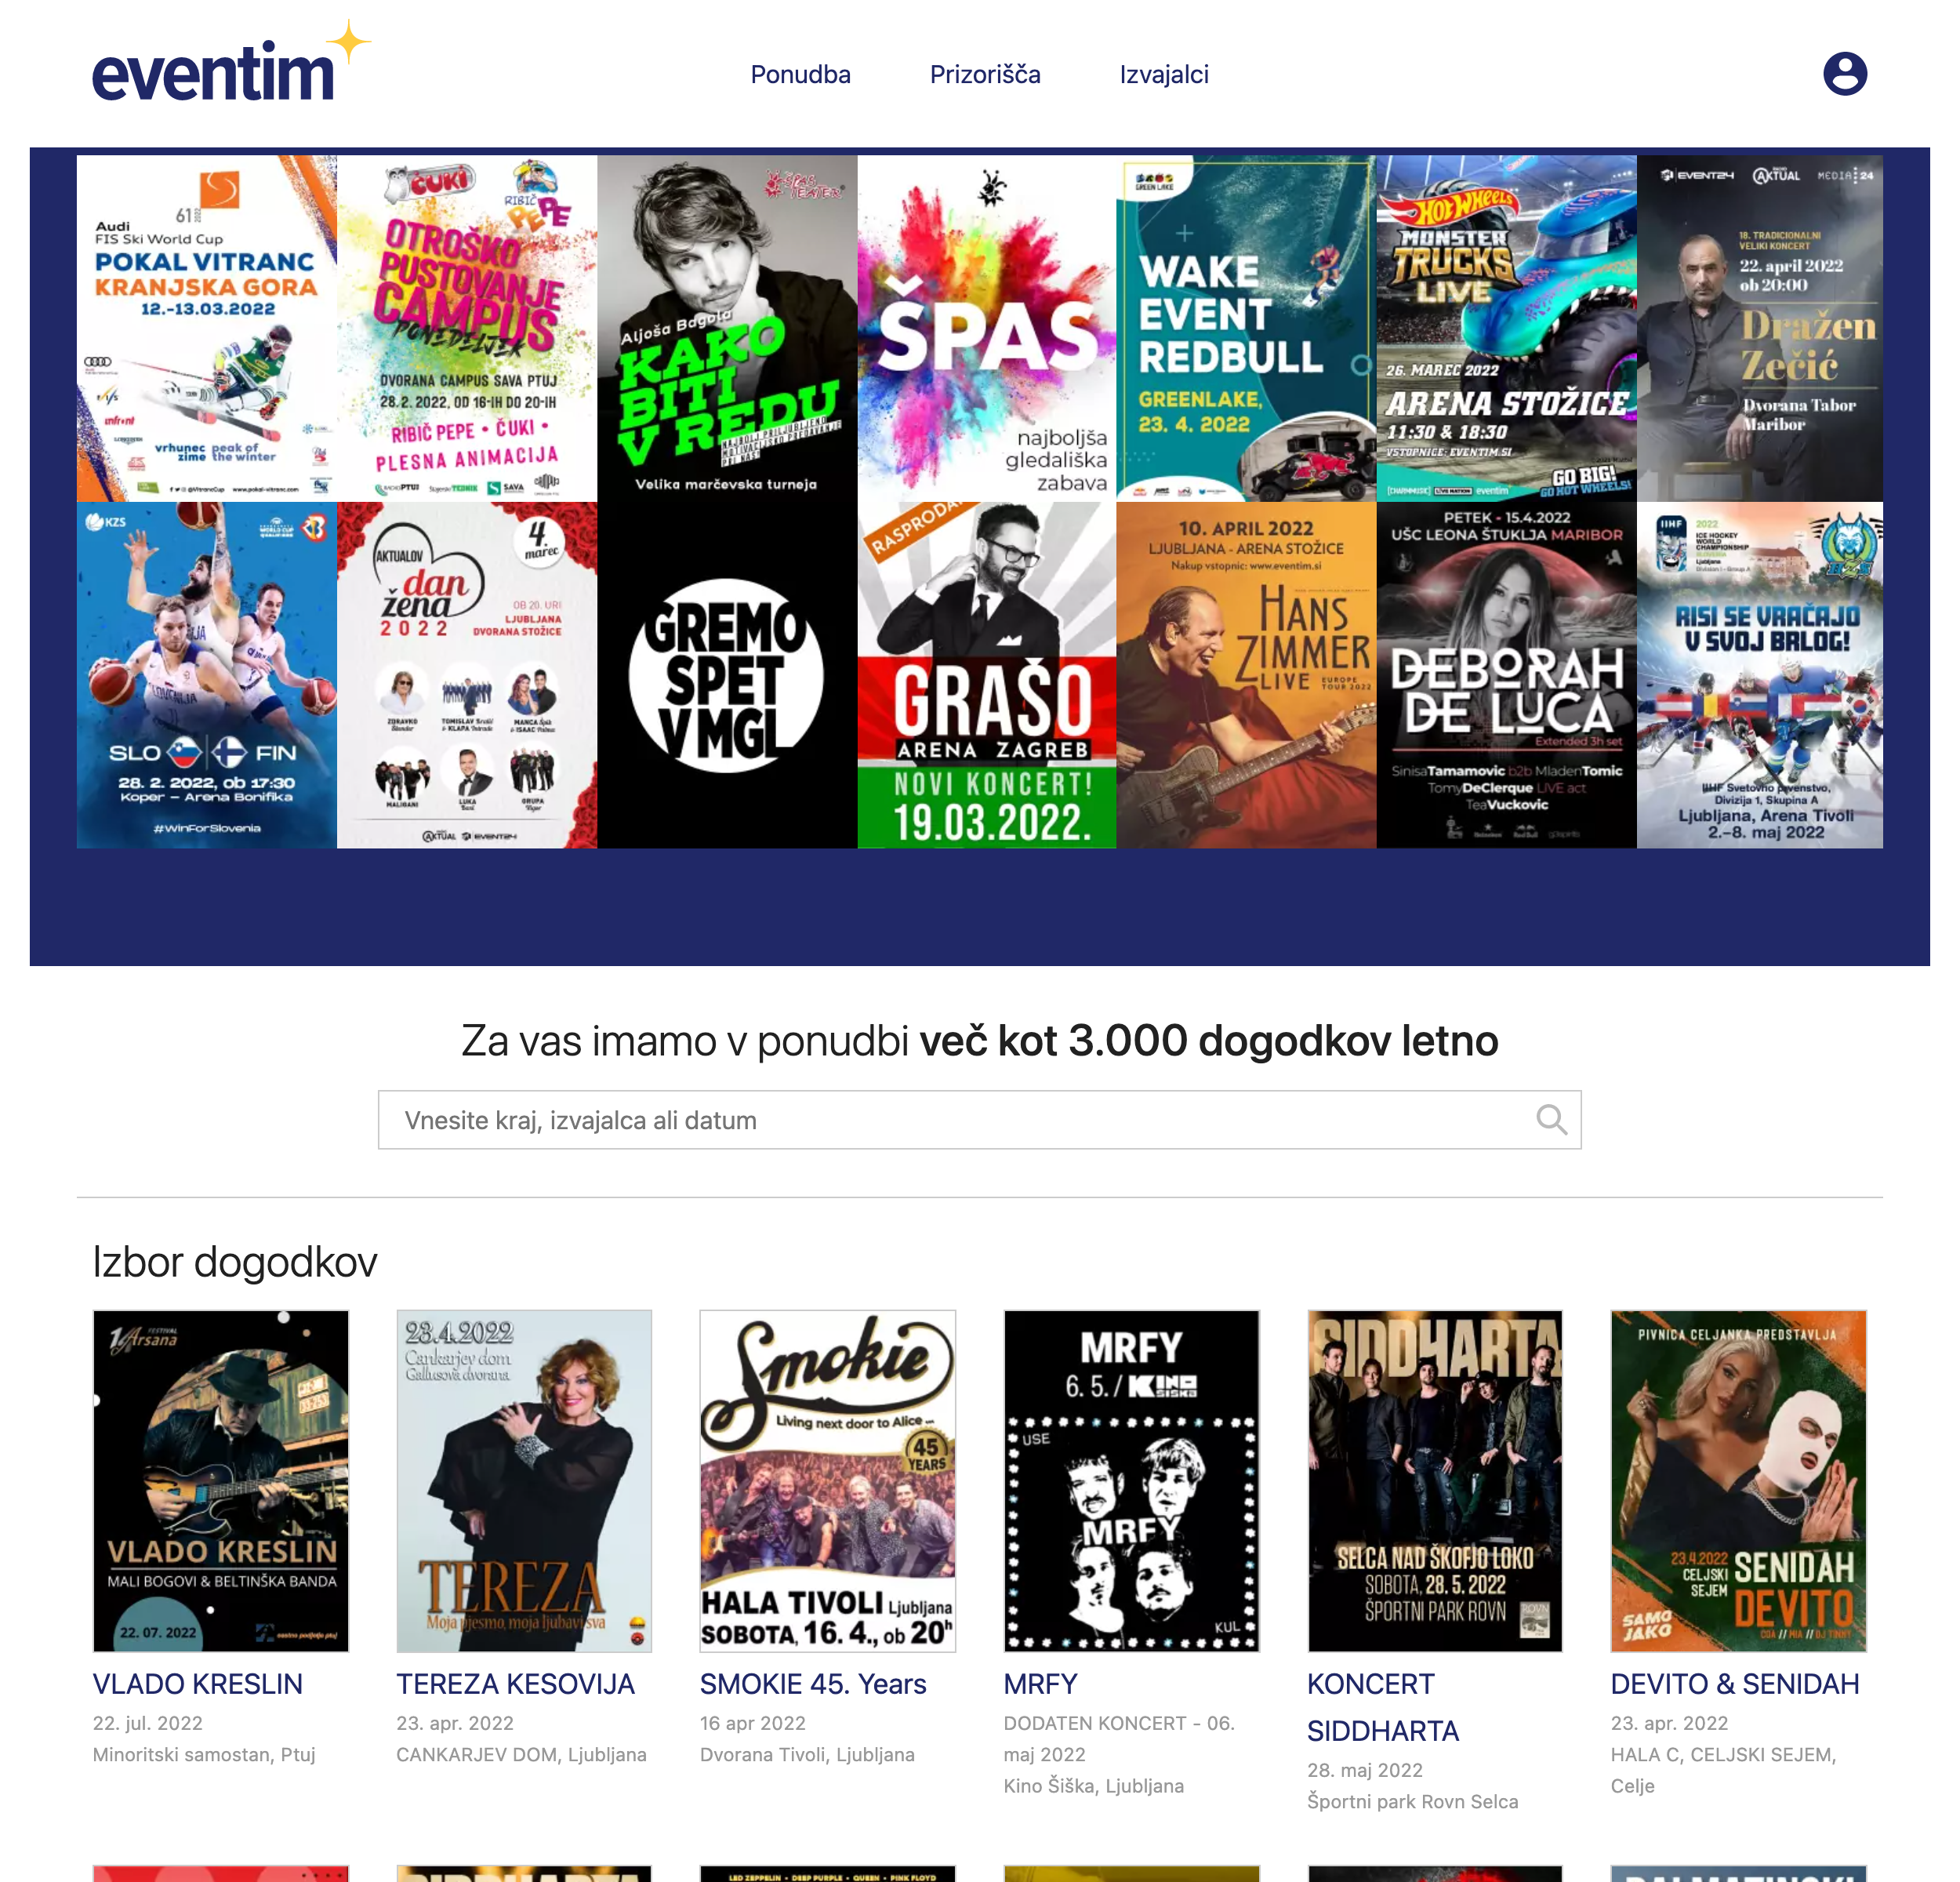Open the user account profile icon

[x=1844, y=74]
